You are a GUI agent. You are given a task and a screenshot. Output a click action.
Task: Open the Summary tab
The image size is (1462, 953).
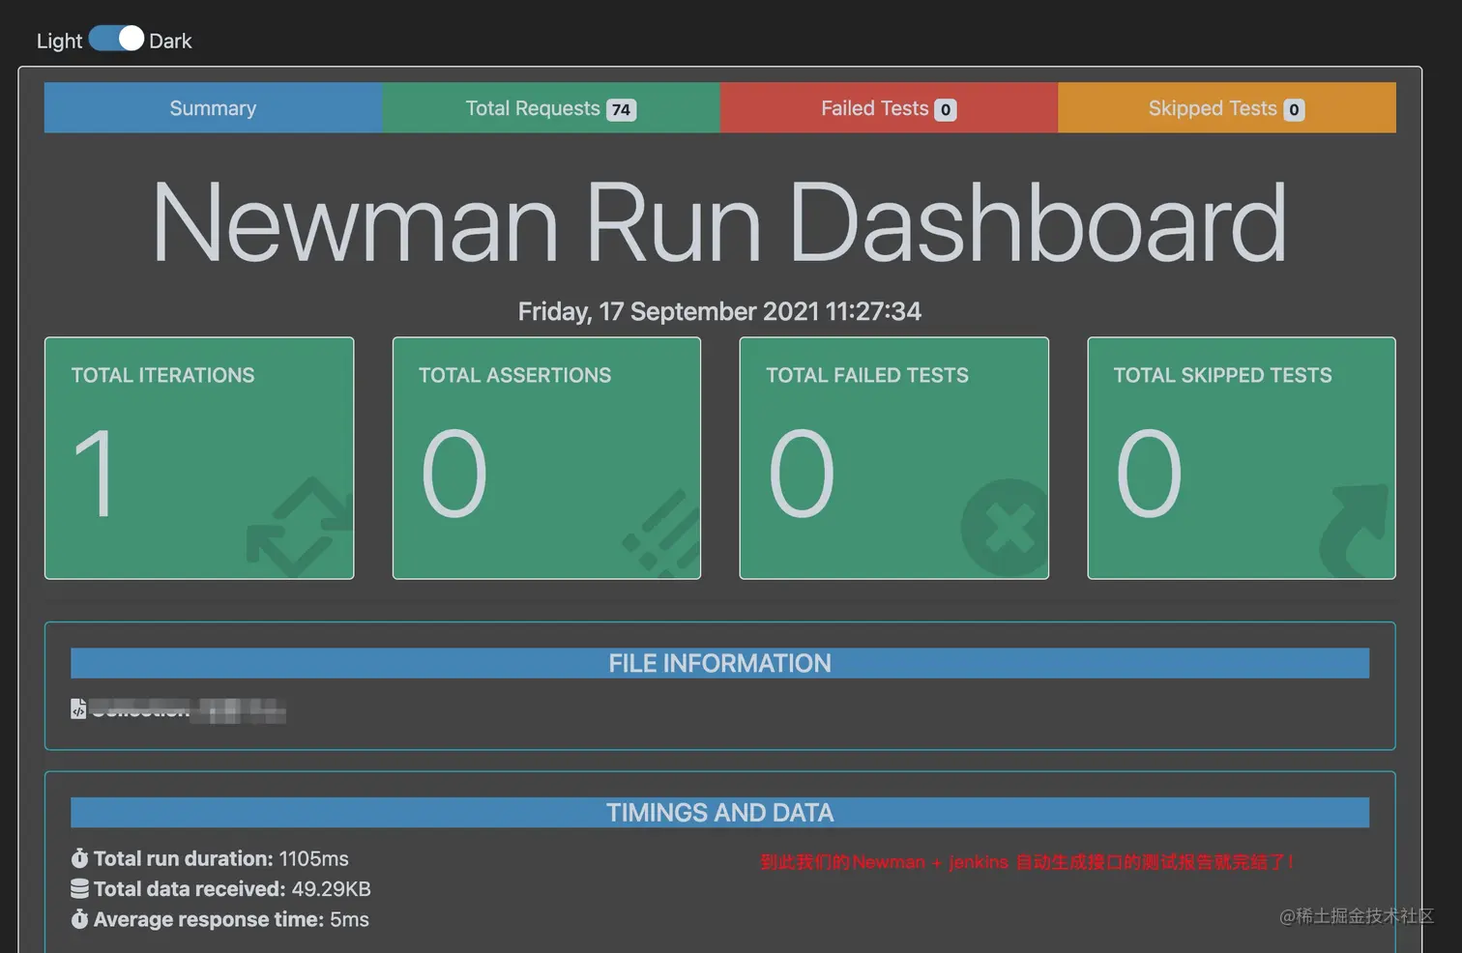pyautogui.click(x=213, y=107)
